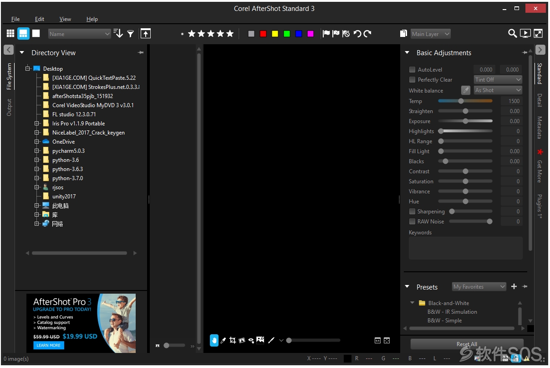Enable Sharpening checkbox
This screenshot has height=368, width=550.
pyautogui.click(x=412, y=212)
